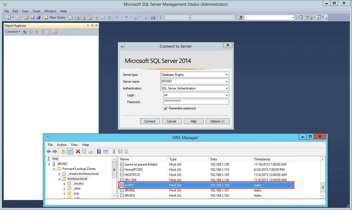Click the Show/Hide Console Tree icon

[x=70, y=151]
